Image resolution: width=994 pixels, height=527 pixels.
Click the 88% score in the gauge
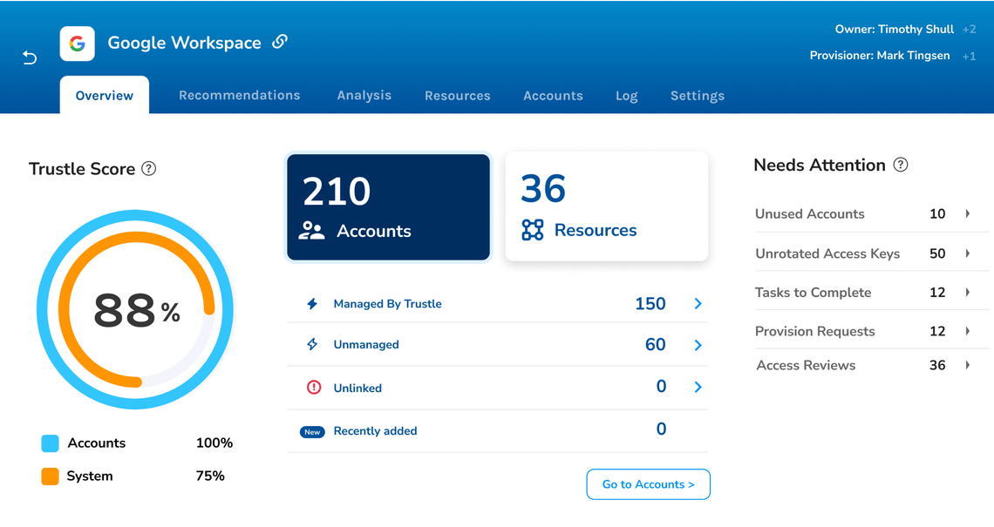[136, 311]
